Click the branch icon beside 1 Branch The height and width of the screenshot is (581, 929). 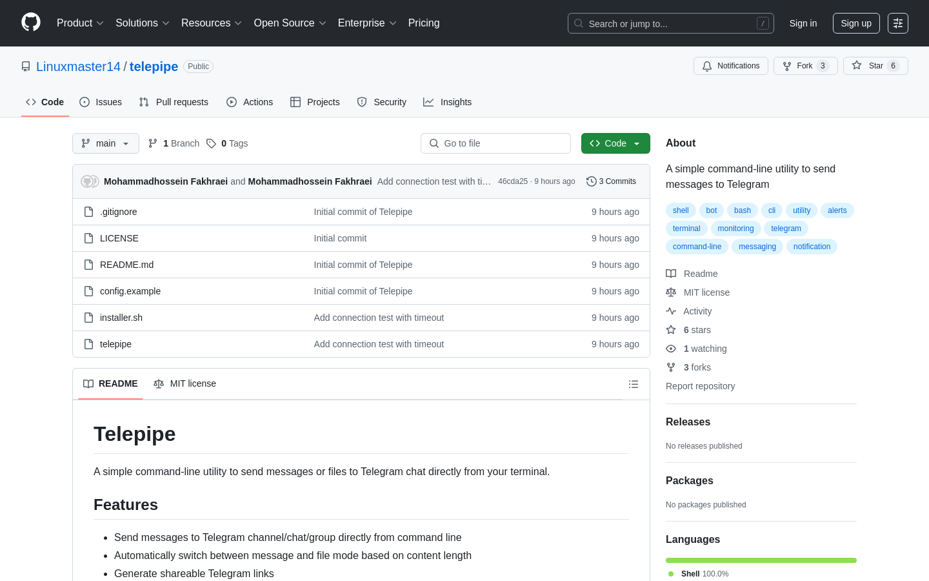[153, 143]
